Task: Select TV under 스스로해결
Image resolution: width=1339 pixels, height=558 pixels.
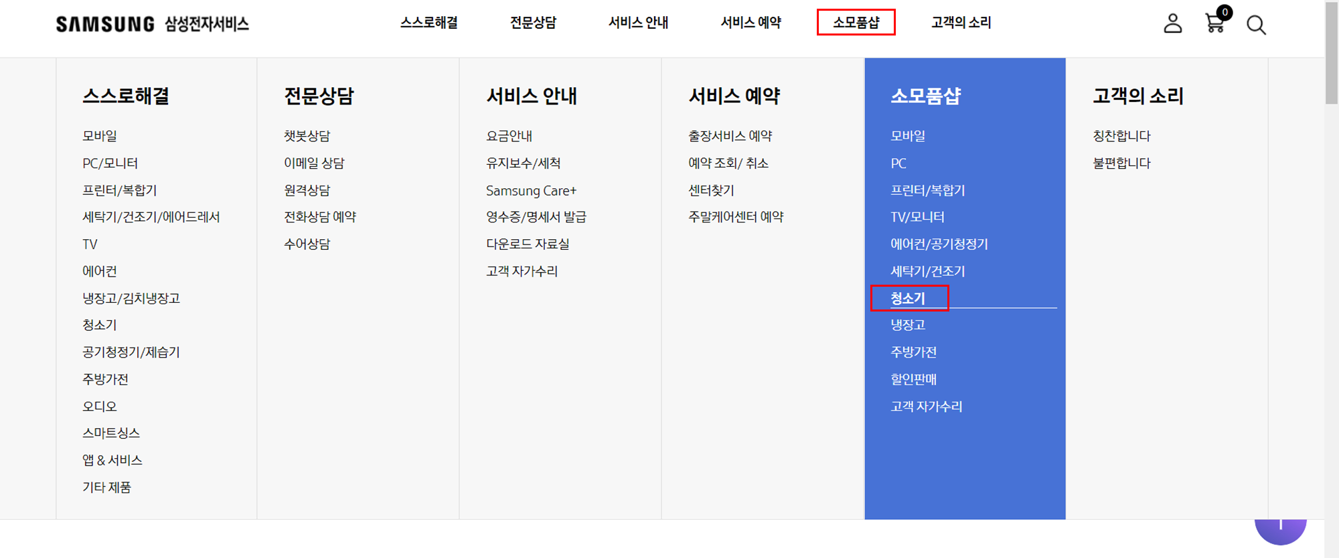Action: tap(90, 245)
